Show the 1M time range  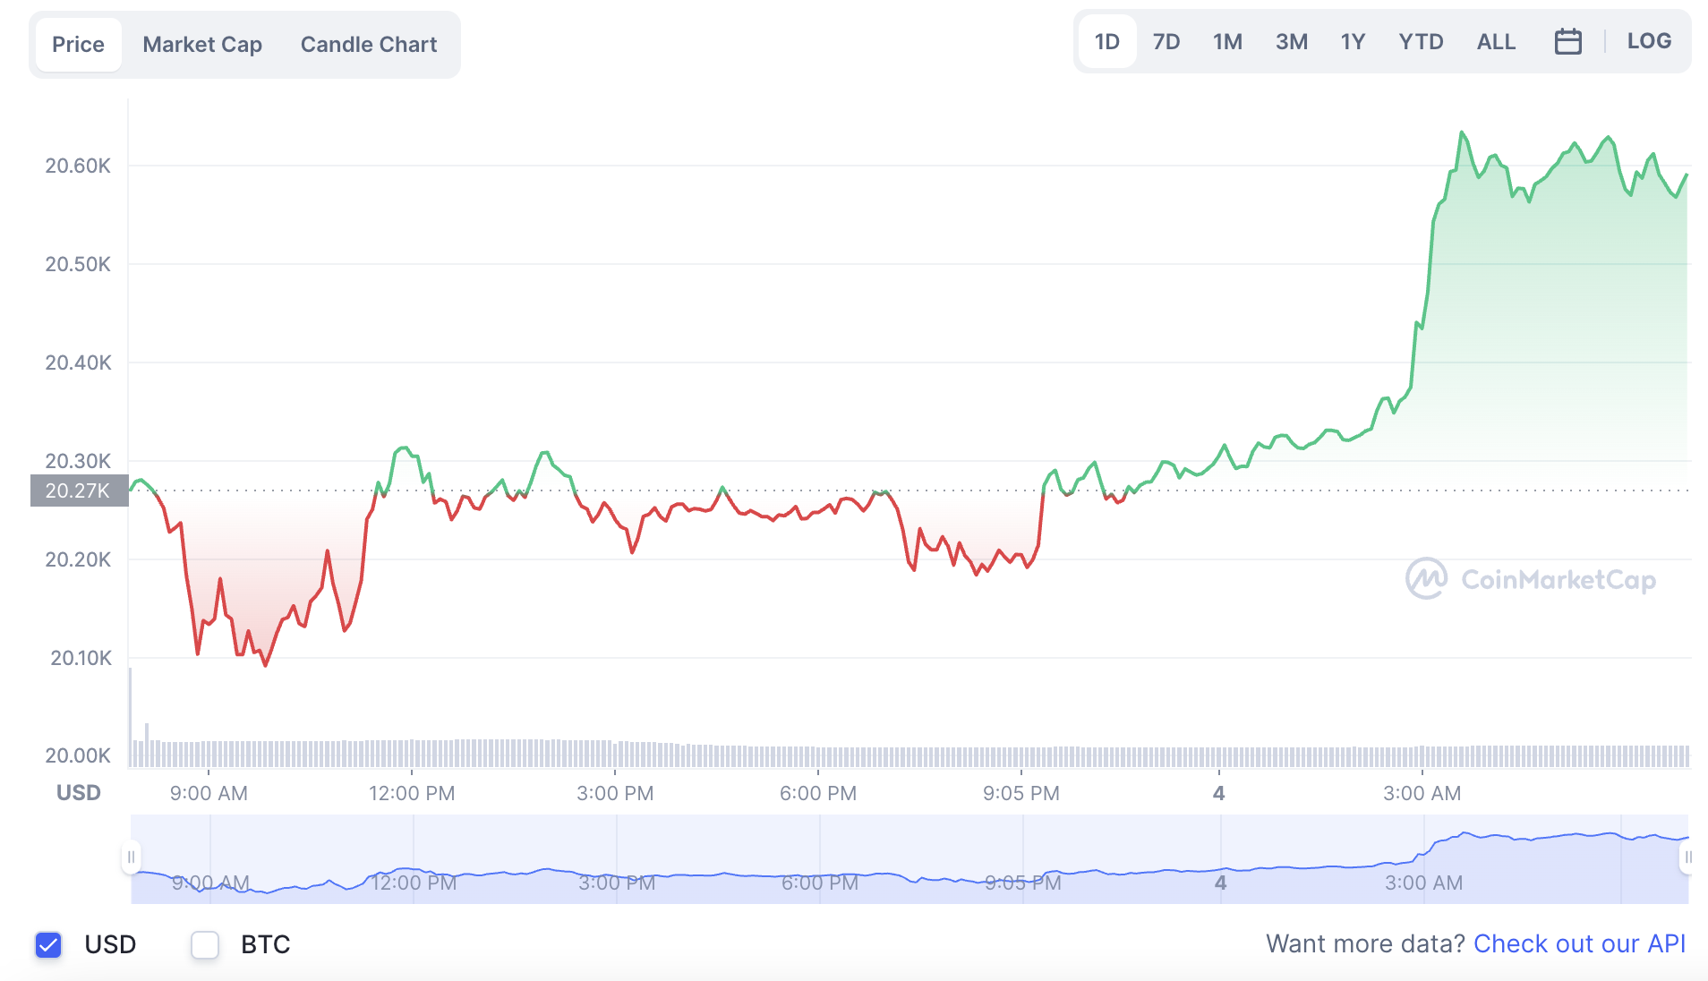[x=1226, y=42]
